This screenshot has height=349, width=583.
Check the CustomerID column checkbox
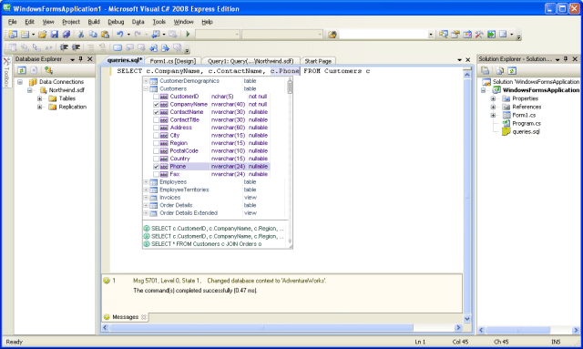(156, 97)
